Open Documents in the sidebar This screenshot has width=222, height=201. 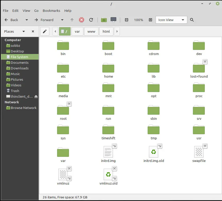click(20, 62)
